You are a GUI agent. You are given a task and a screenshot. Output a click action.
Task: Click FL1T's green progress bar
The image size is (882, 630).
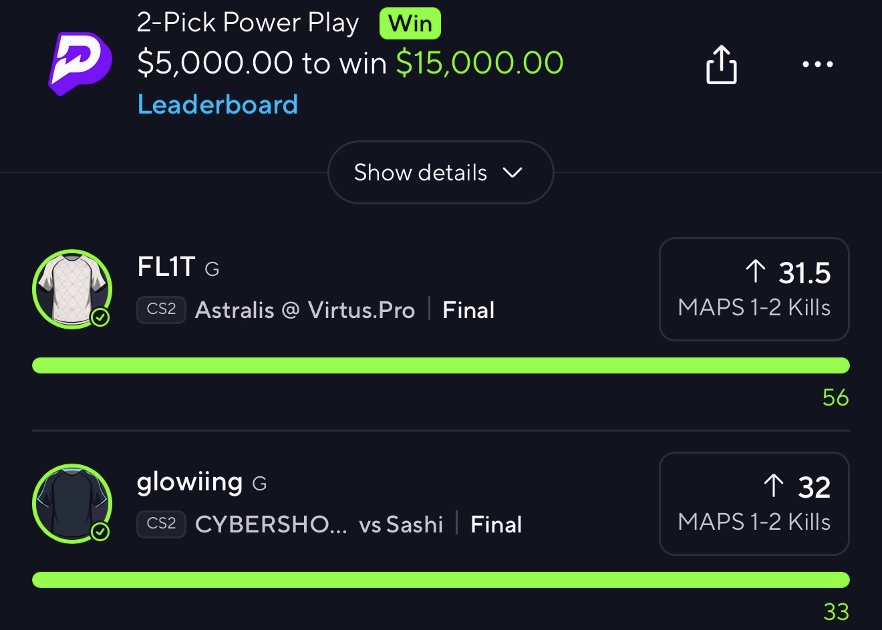(441, 365)
